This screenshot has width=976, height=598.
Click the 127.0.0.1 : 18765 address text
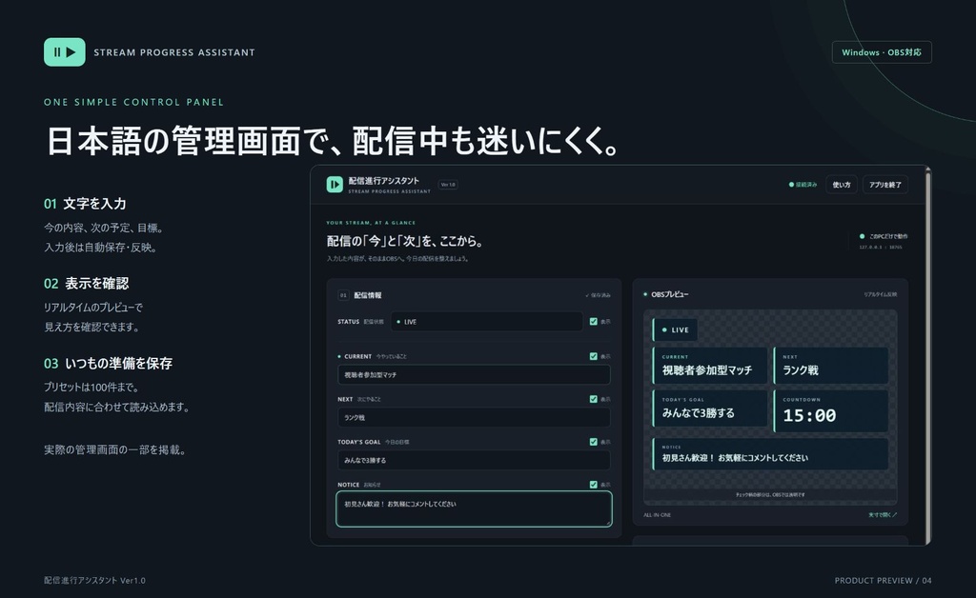(x=880, y=248)
